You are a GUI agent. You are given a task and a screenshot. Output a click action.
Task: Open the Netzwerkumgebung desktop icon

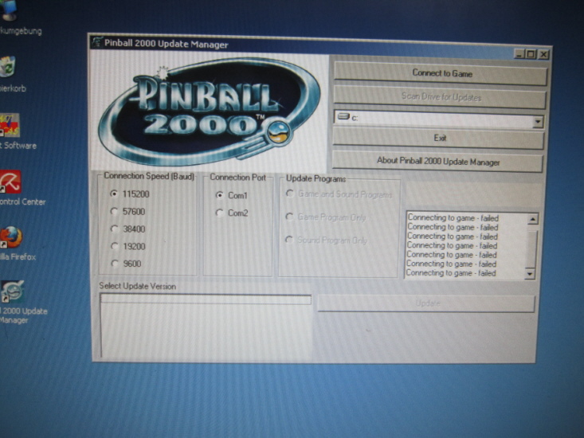point(9,10)
